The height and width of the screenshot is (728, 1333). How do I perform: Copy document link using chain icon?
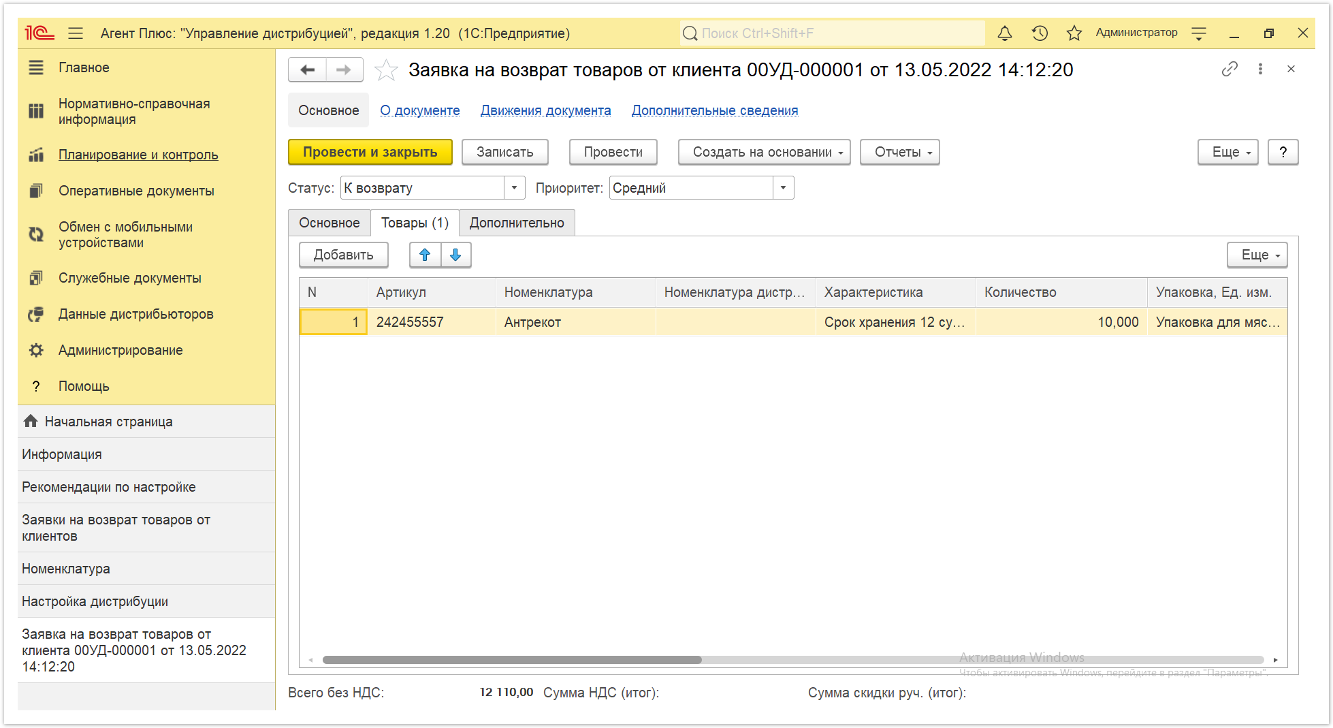point(1230,69)
